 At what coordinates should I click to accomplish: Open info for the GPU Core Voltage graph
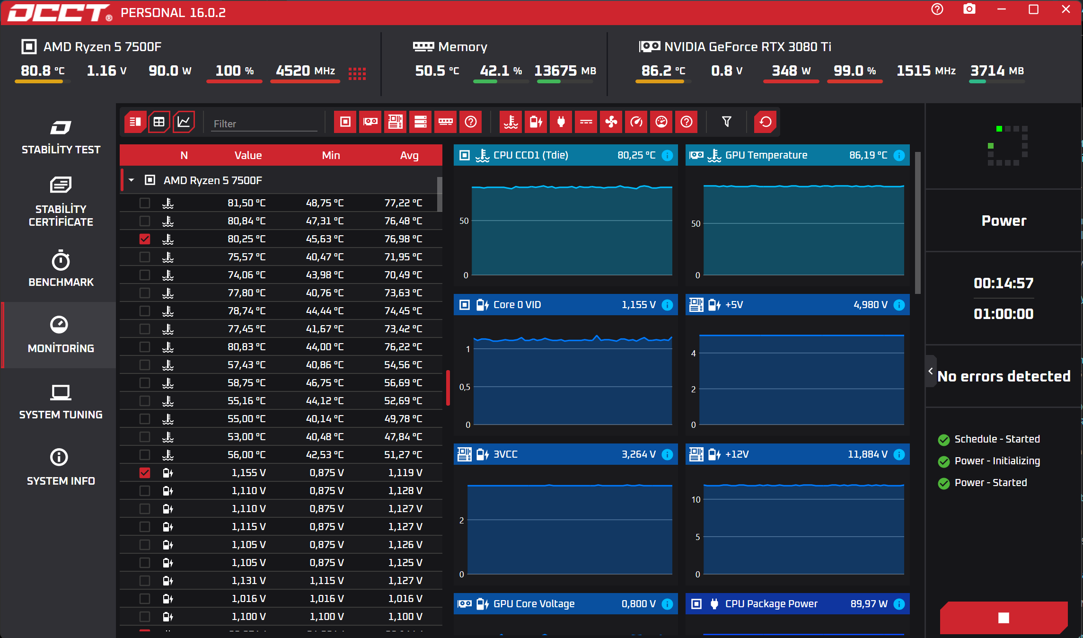(x=668, y=604)
